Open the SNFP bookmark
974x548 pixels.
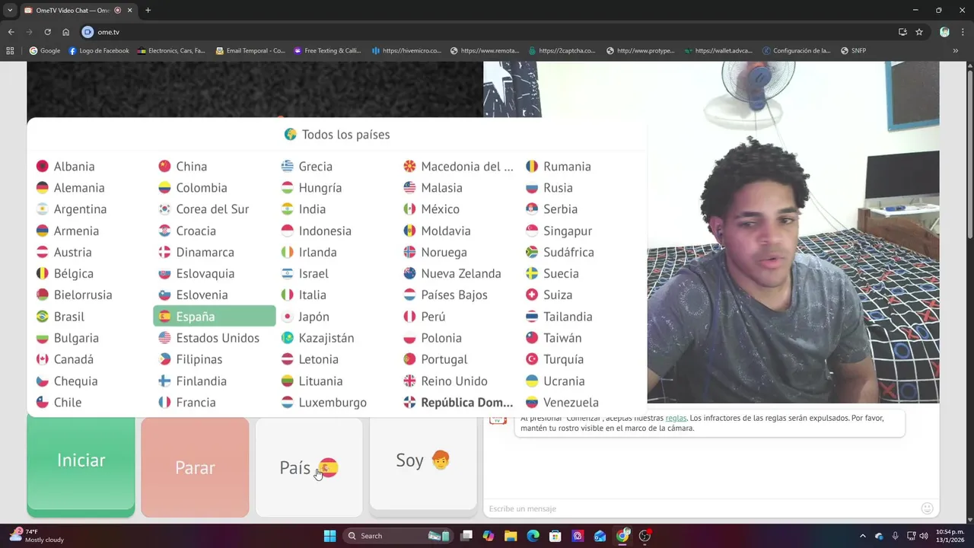pos(854,51)
